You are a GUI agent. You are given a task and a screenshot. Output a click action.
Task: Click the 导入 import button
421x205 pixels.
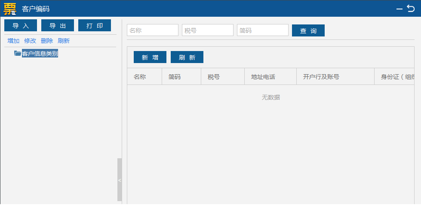click(21, 25)
